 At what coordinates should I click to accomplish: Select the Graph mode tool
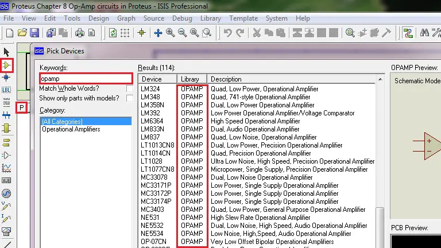pos(6,168)
